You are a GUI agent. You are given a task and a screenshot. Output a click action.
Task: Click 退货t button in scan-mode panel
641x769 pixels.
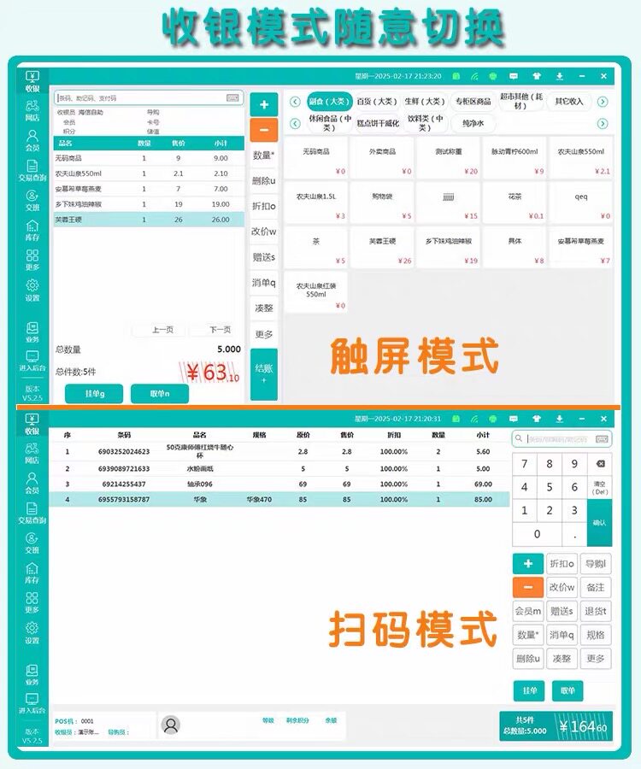(x=596, y=611)
